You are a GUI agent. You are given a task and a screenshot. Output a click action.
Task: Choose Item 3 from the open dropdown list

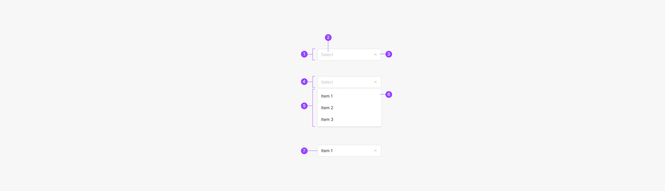[327, 119]
